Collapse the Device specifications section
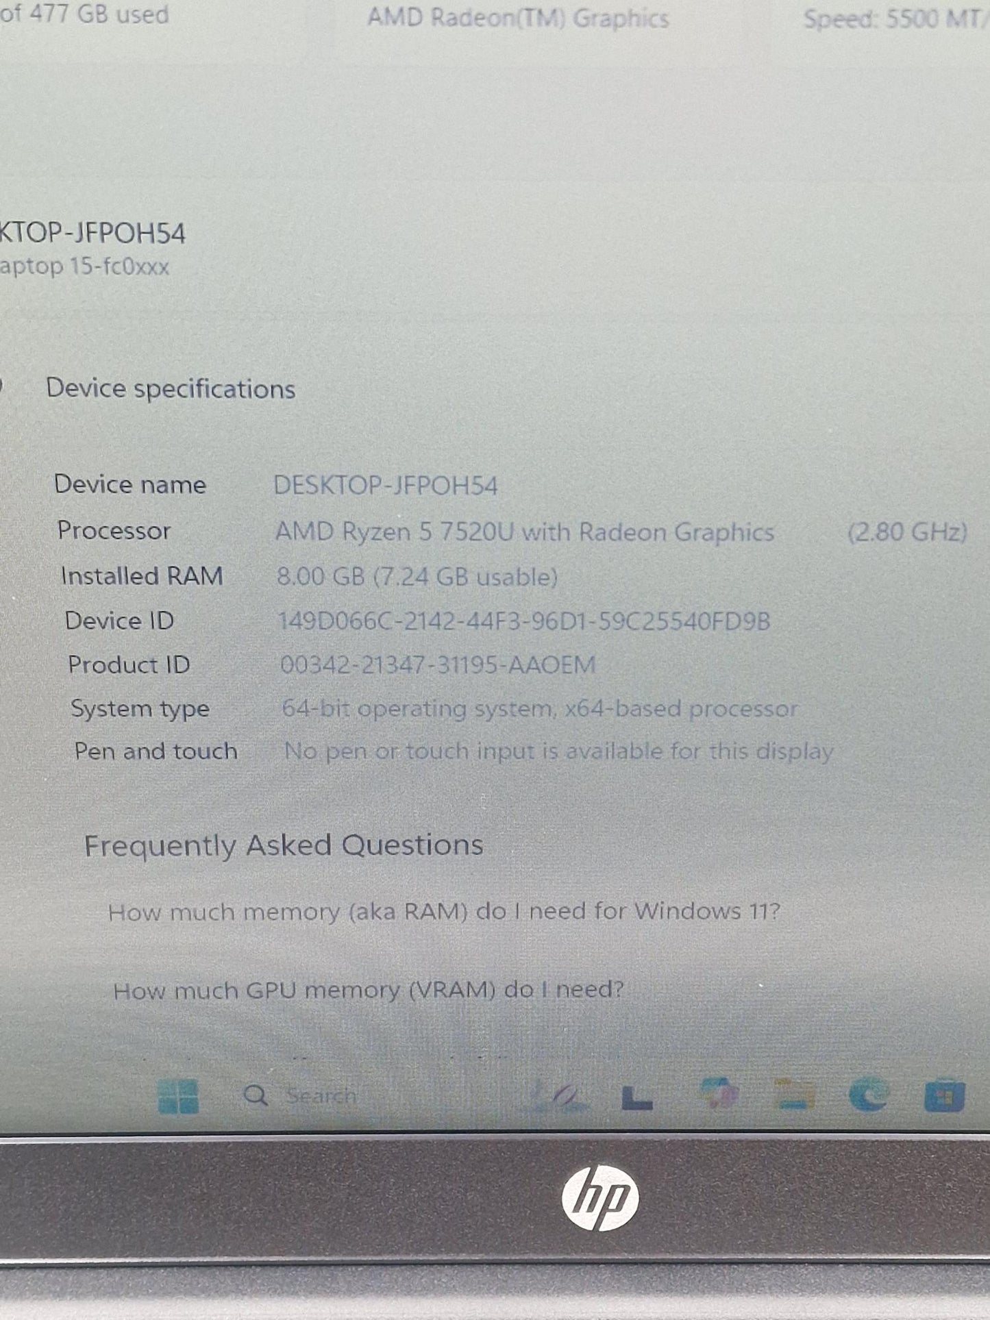 (170, 389)
